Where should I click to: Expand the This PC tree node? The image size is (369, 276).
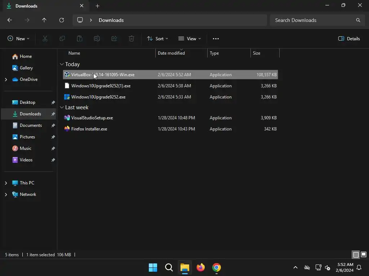click(6, 183)
